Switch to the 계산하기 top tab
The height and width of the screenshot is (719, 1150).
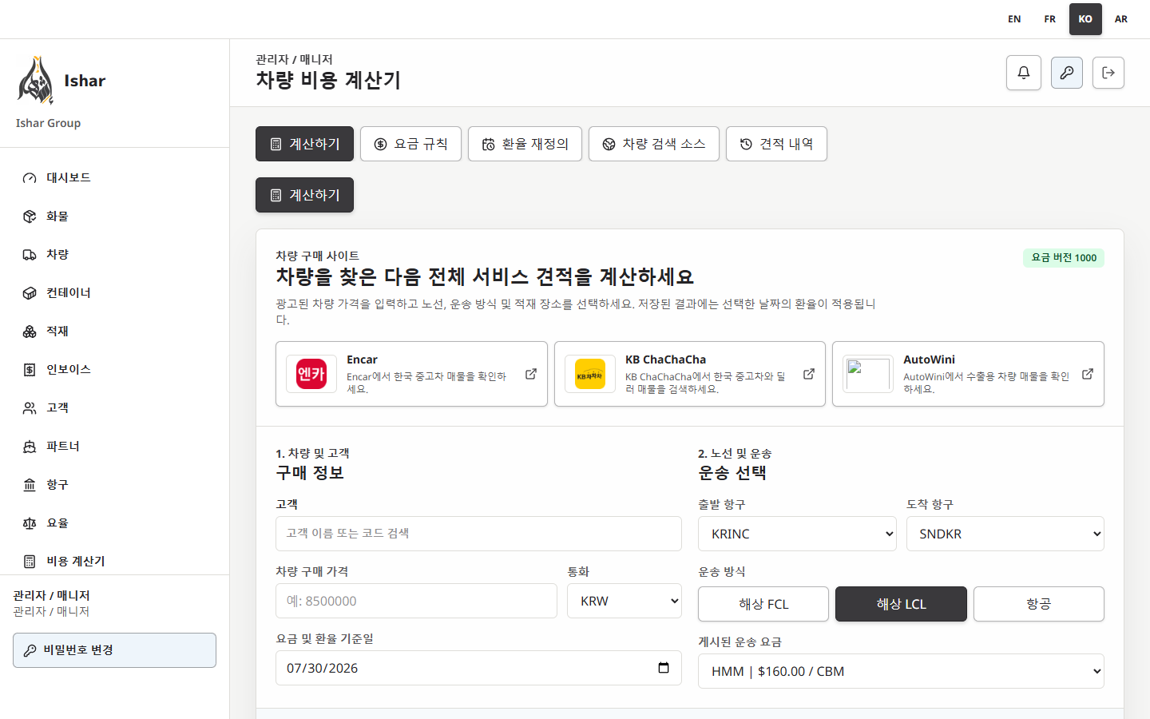[304, 144]
